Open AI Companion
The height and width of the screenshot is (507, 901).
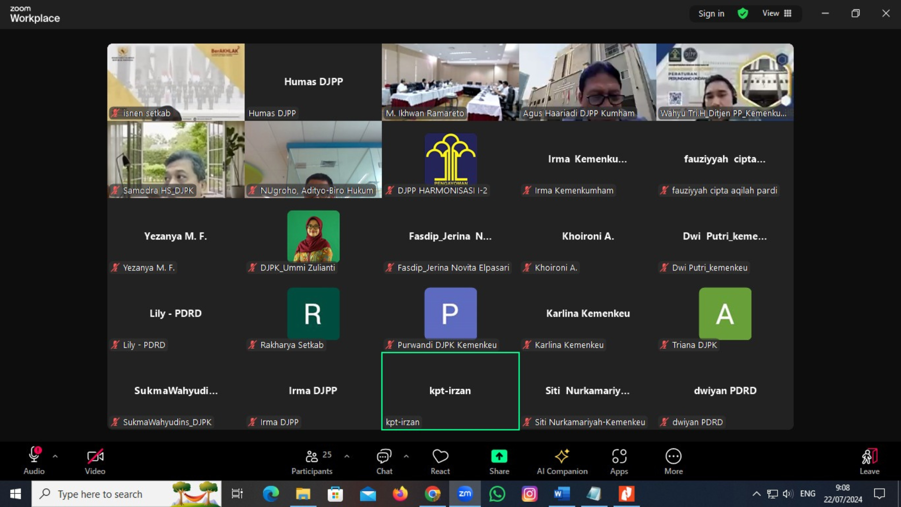coord(562,461)
